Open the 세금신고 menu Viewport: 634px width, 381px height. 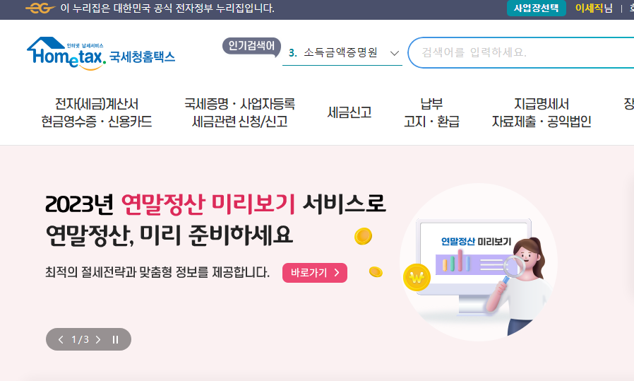pos(349,112)
